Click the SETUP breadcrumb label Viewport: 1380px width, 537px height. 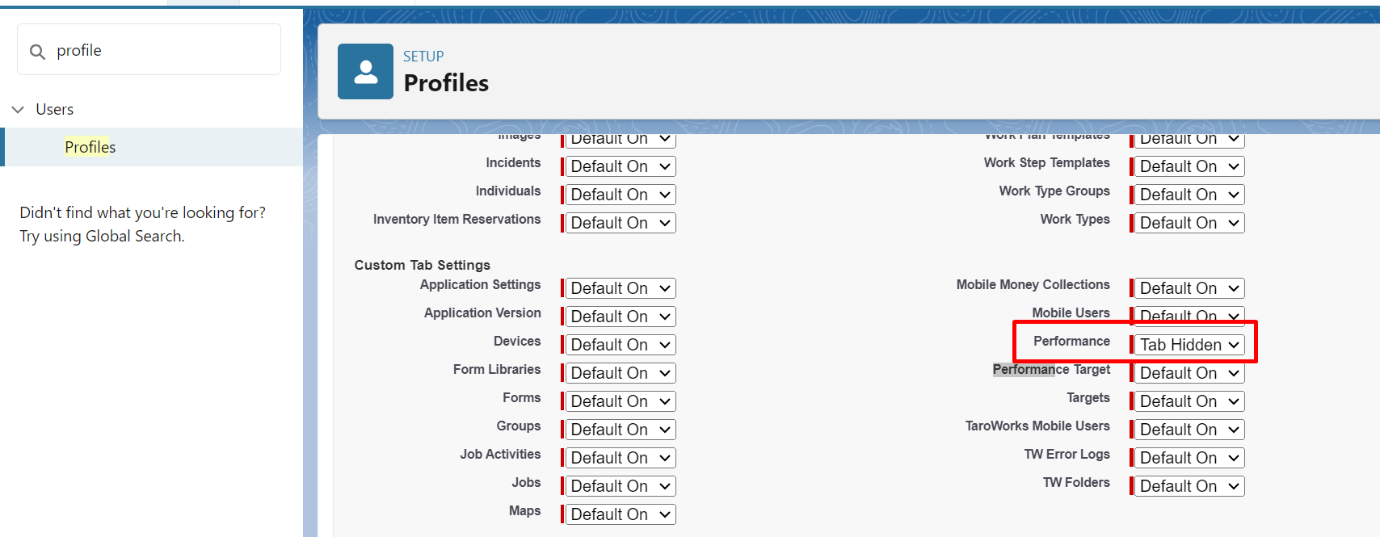[423, 57]
